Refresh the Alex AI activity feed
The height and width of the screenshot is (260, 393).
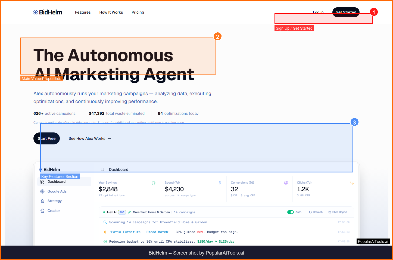pos(316,212)
